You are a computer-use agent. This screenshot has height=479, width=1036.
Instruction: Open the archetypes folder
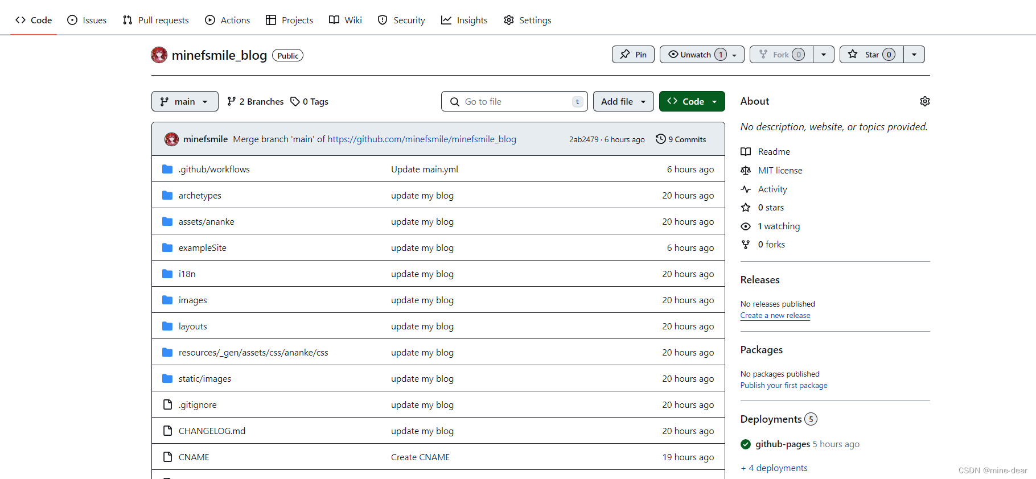(x=200, y=195)
